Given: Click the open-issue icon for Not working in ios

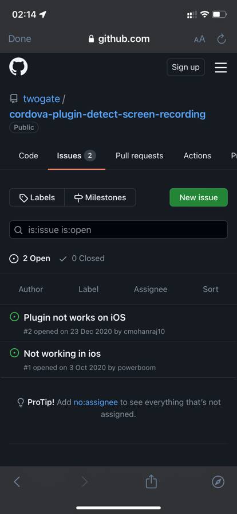Looking at the screenshot, I should click(x=14, y=353).
